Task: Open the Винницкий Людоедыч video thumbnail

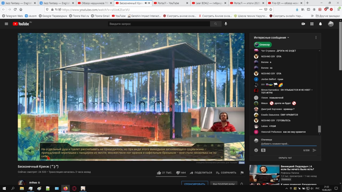Action: click(265, 173)
